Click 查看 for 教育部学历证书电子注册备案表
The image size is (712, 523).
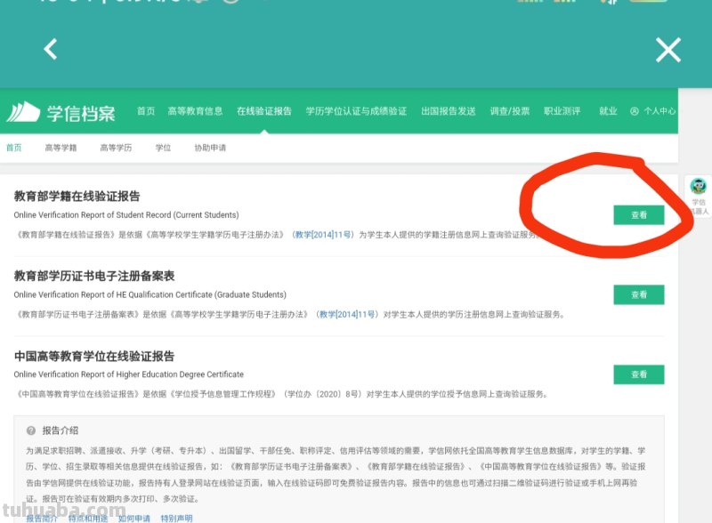point(639,294)
